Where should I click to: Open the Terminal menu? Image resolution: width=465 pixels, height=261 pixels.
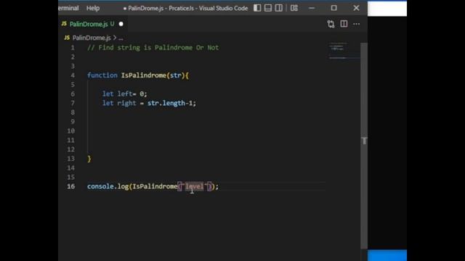pos(68,8)
